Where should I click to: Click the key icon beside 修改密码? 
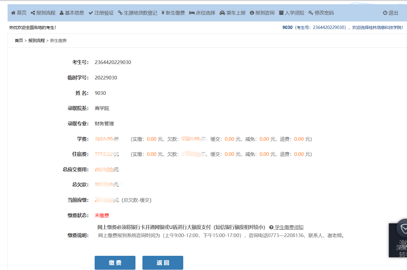311,13
